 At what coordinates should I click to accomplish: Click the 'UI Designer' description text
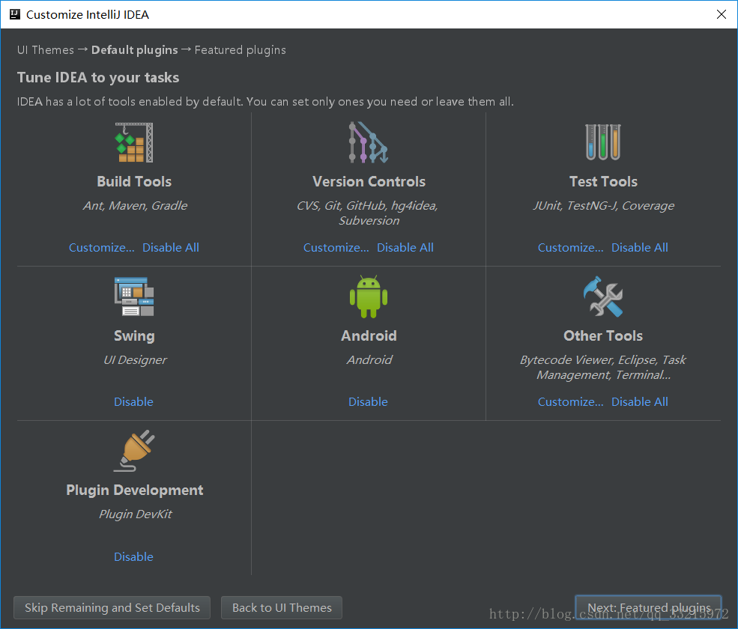pyautogui.click(x=135, y=360)
